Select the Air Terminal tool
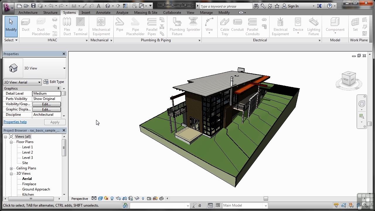 (x=80, y=26)
